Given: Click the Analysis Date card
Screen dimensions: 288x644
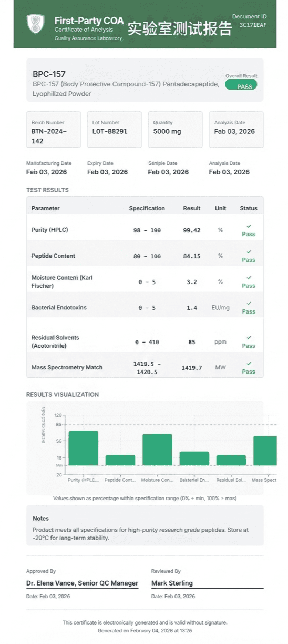Looking at the screenshot, I should pyautogui.click(x=236, y=130).
